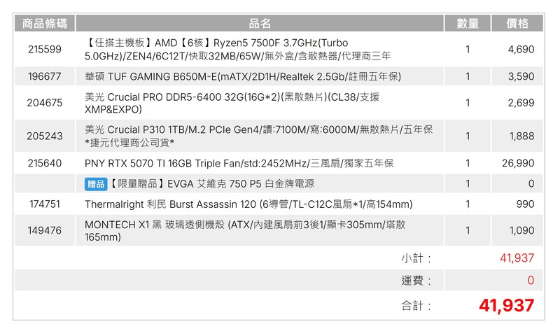Viewport: 546px width, 324px height.
Task: Click the 小計 subtotal amount 41,937
Action: click(517, 258)
